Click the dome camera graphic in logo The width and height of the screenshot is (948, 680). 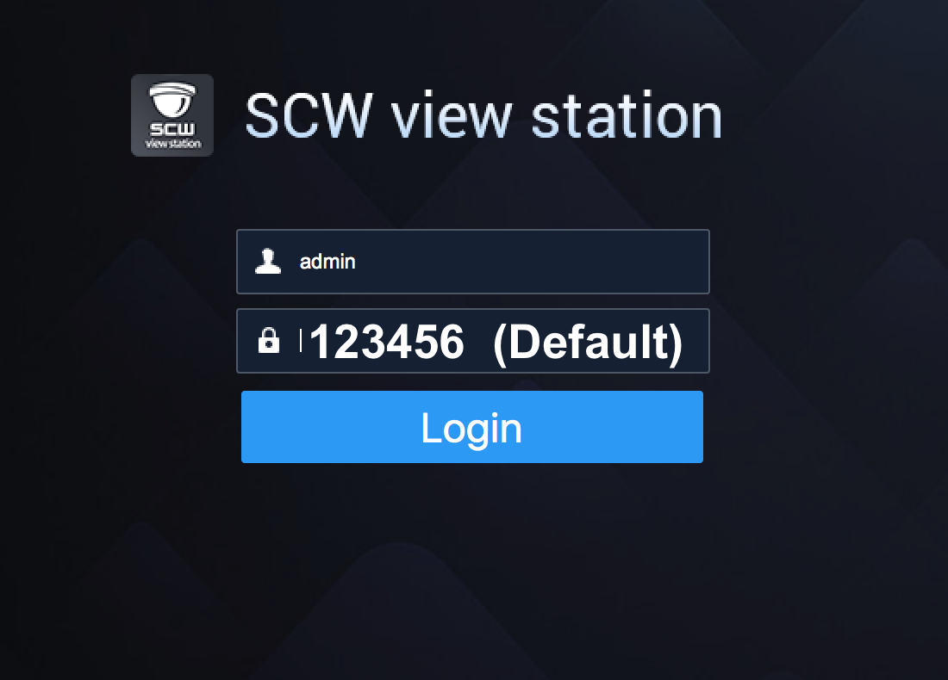tap(173, 100)
